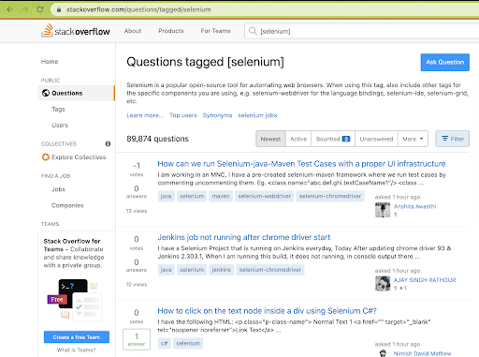Click the orange Explore Collectives star icon
Viewport: 479px width, 357px height.
pos(46,156)
